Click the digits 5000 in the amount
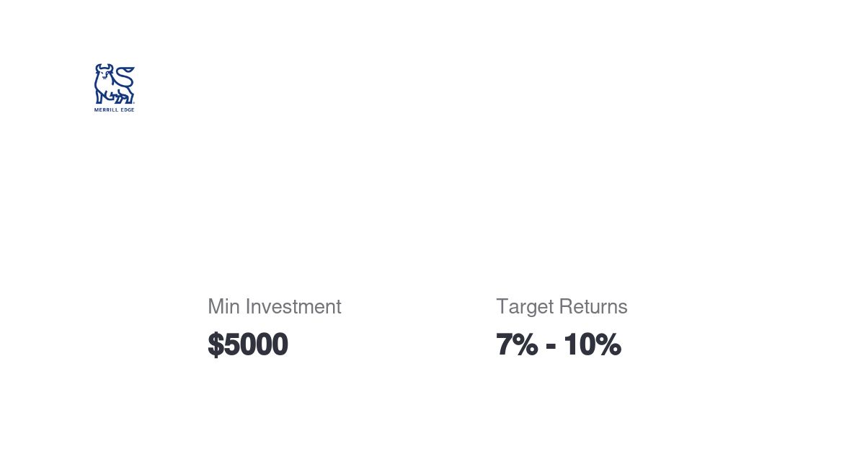Image resolution: width=865 pixels, height=454 pixels. tap(256, 344)
